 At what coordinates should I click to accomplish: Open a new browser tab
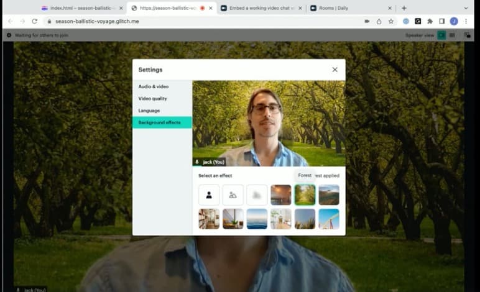[404, 8]
